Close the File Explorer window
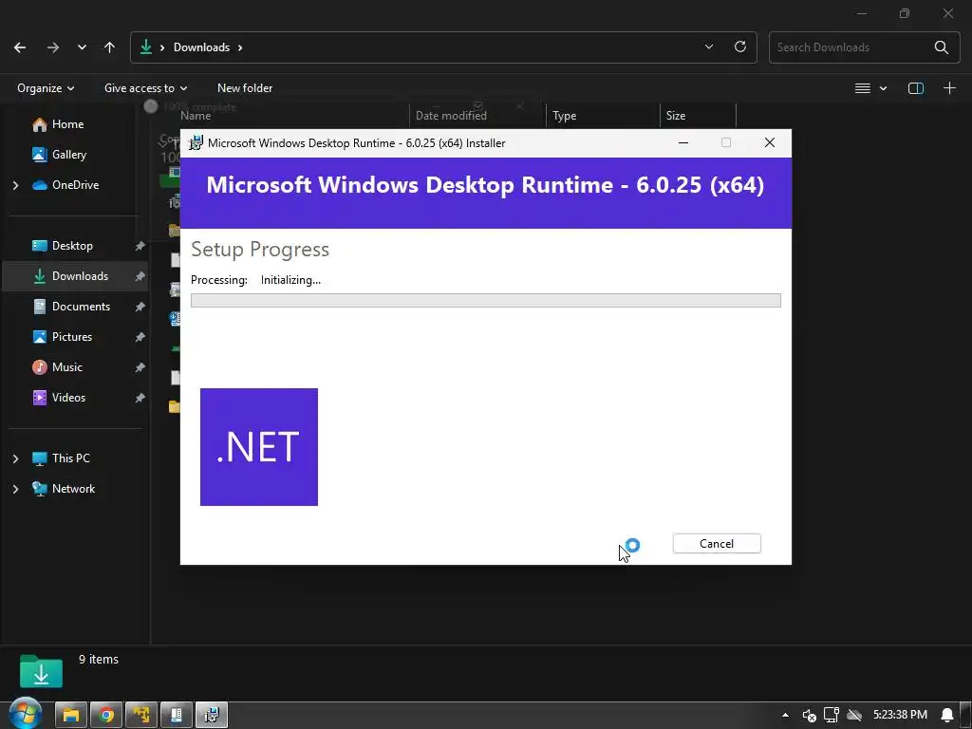Image resolution: width=972 pixels, height=729 pixels. pyautogui.click(x=948, y=13)
